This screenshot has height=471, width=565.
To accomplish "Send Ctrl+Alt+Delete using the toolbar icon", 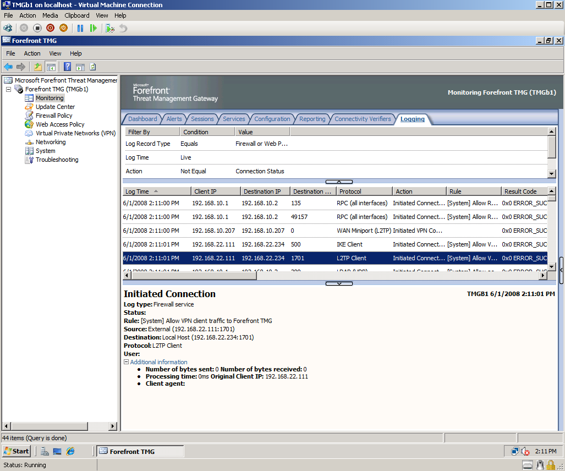I will (x=8, y=28).
